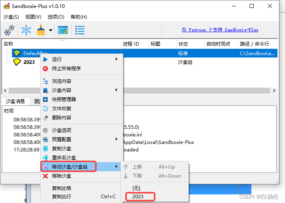Expand the 沙盒内容 submenu arrow

(x=116, y=90)
